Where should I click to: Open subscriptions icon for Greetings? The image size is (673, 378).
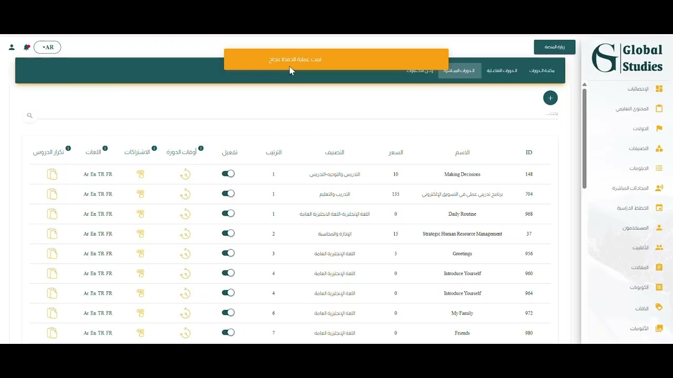pyautogui.click(x=140, y=254)
